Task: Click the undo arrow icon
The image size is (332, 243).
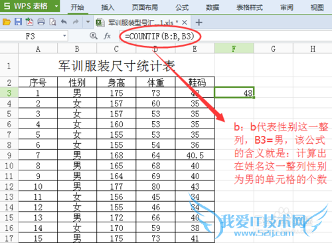Action: pyautogui.click(x=64, y=22)
